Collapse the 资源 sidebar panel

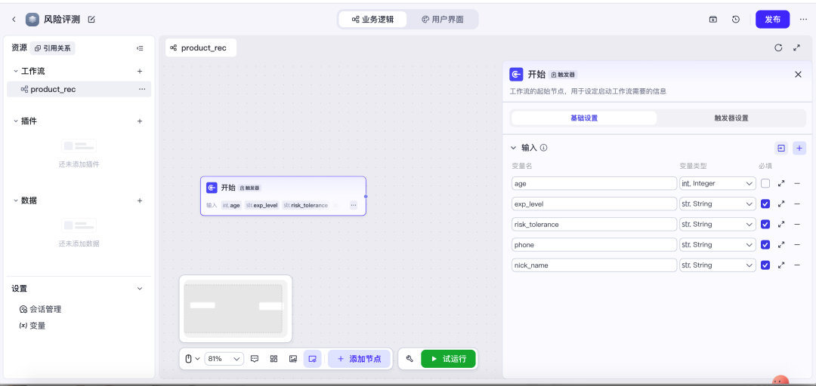(x=140, y=48)
